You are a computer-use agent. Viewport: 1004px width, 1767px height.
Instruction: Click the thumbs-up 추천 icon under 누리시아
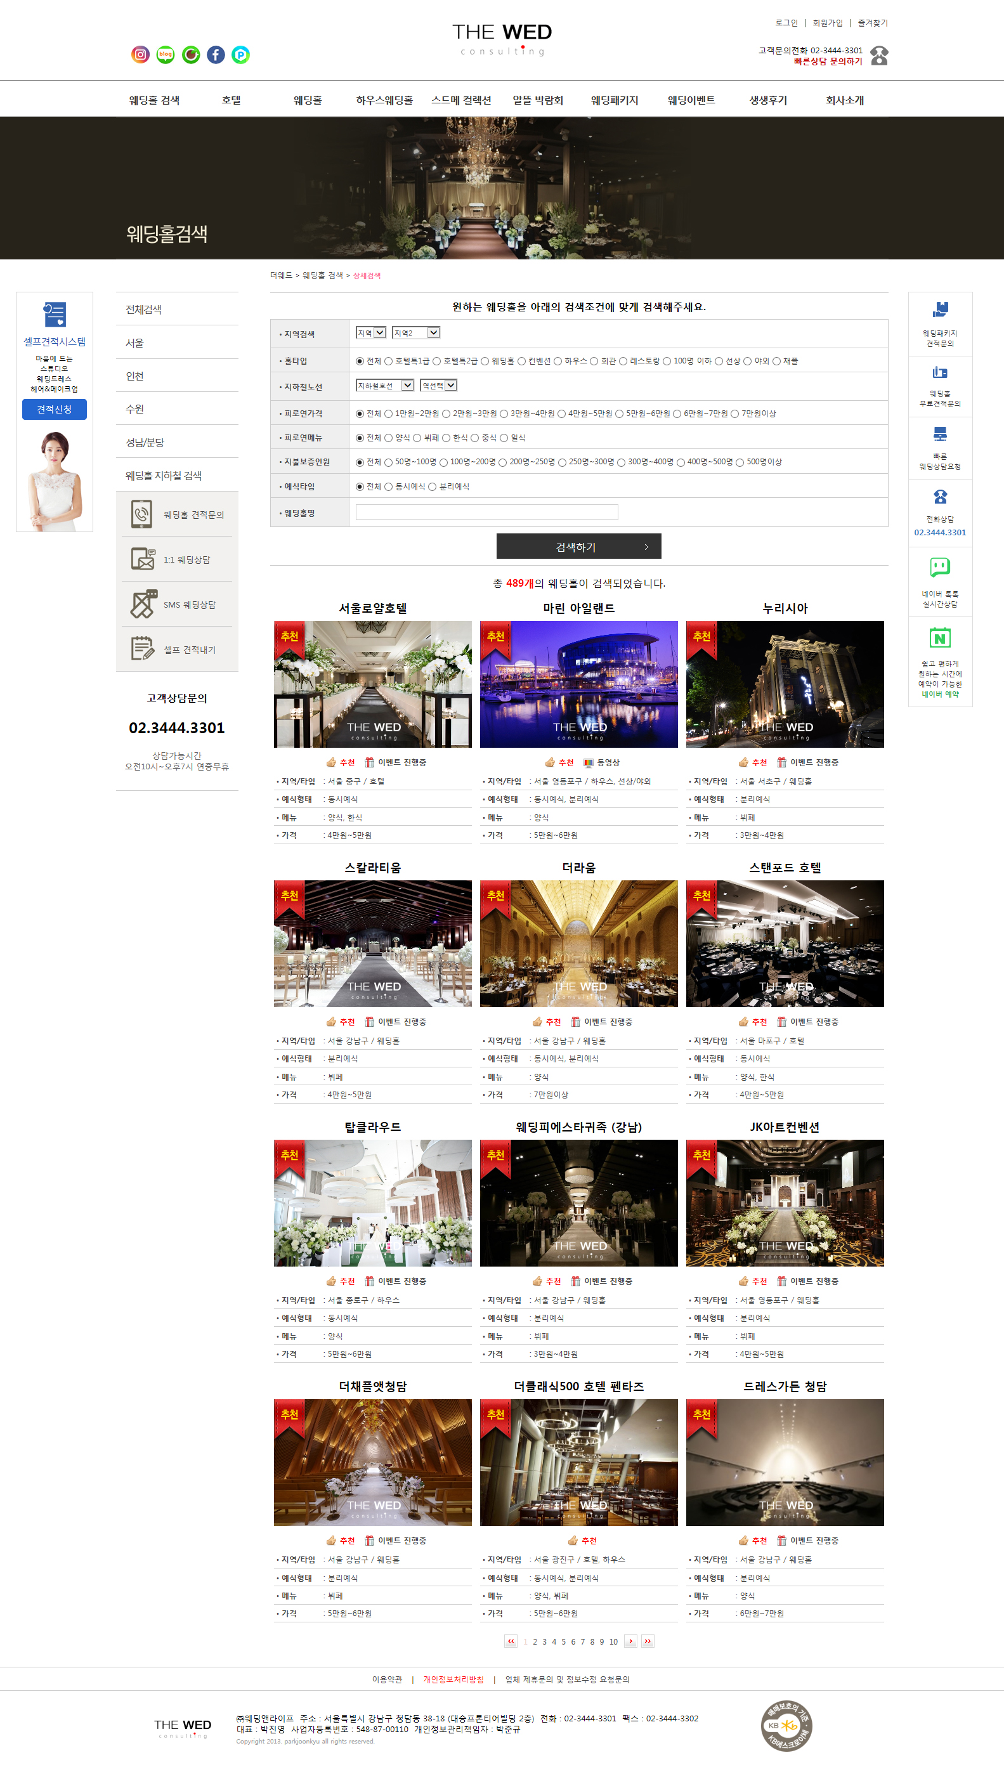(x=743, y=762)
